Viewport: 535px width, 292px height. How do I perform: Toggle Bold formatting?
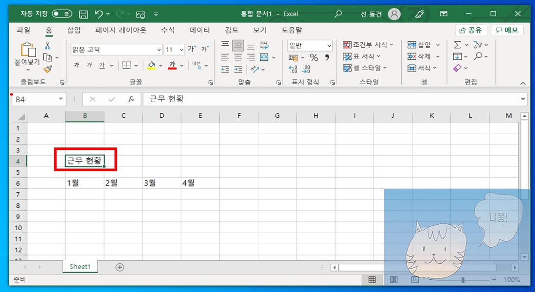(76, 65)
